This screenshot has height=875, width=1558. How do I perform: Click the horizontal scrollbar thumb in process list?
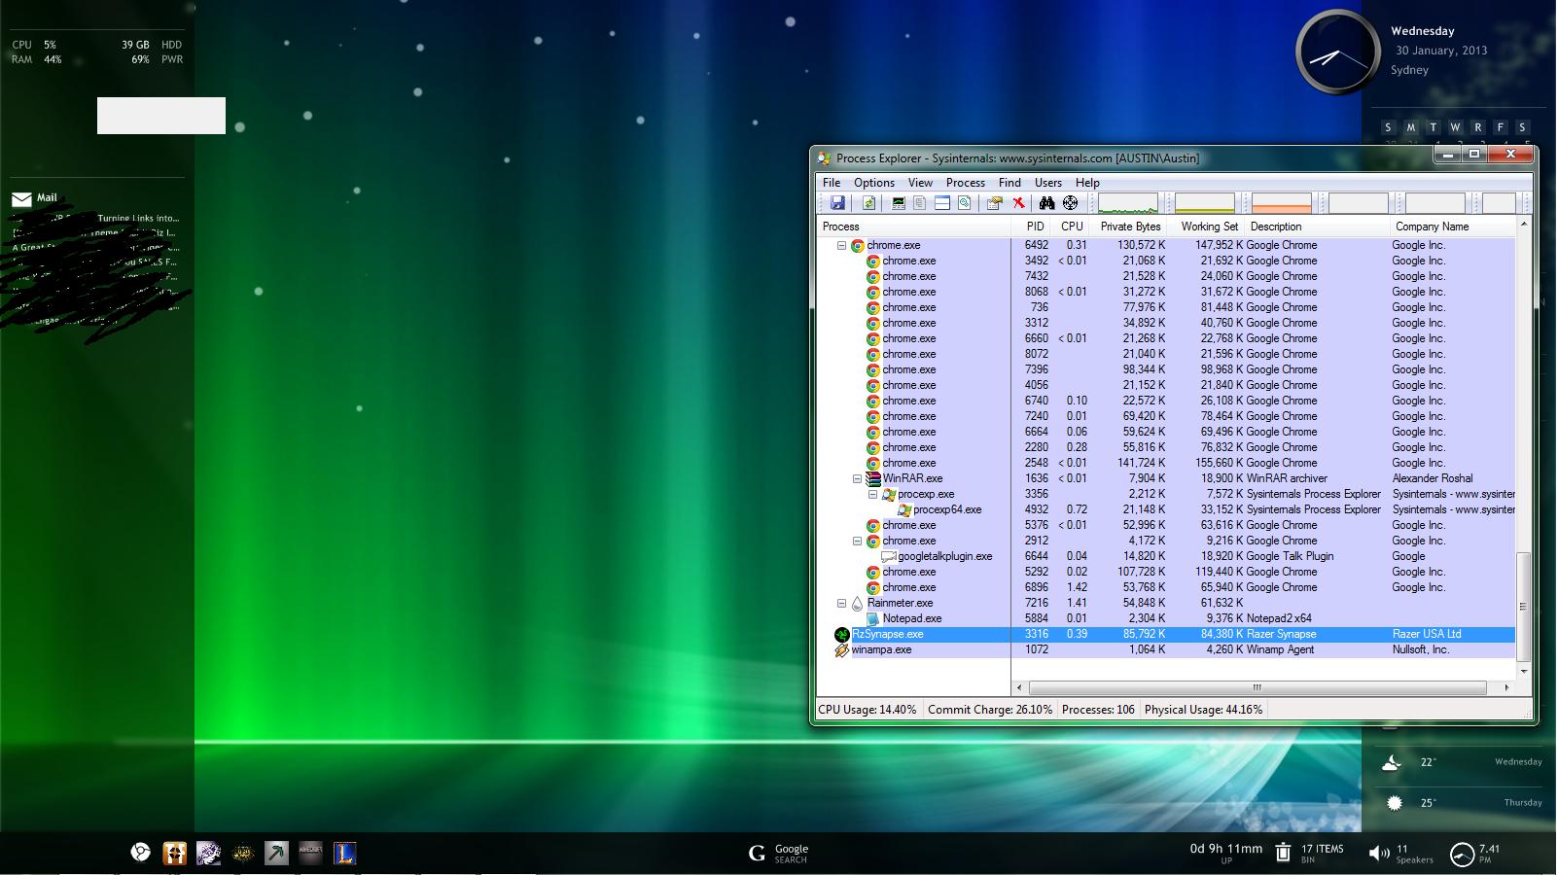pyautogui.click(x=1257, y=687)
